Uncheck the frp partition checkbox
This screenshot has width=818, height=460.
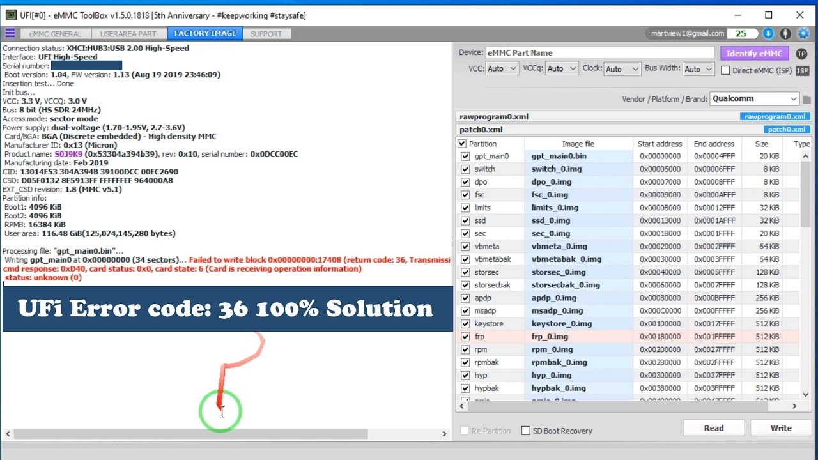(x=465, y=337)
